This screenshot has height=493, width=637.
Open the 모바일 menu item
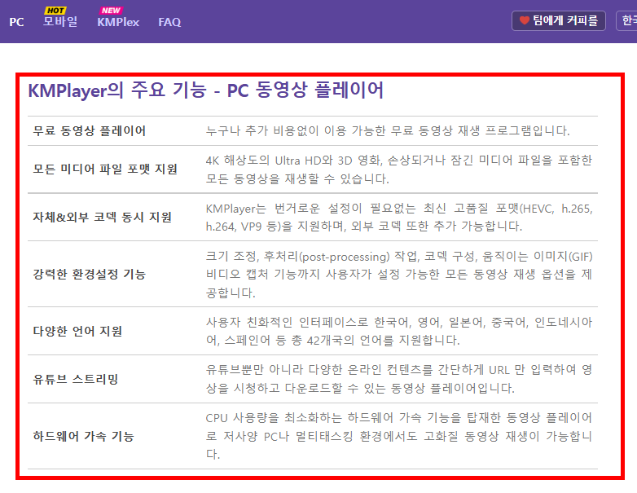tap(60, 21)
